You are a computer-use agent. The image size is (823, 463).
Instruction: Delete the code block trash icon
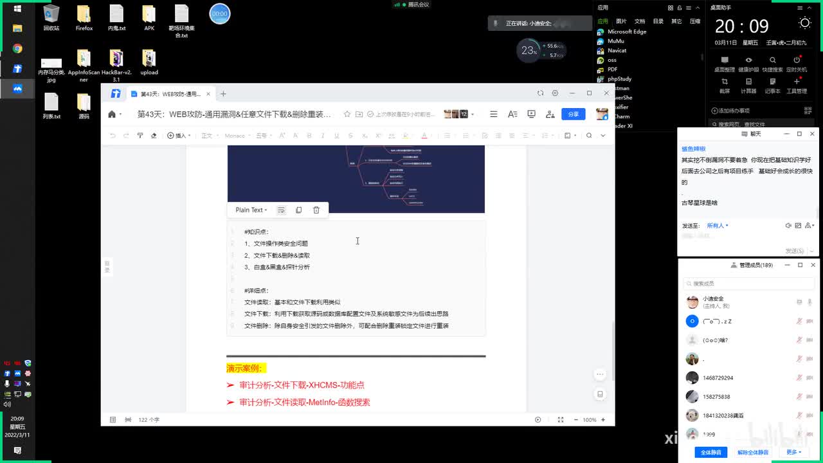pyautogui.click(x=316, y=210)
